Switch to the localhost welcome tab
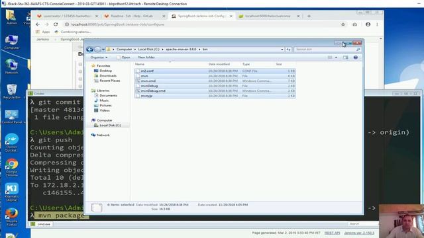424x238 pixels. [x=269, y=16]
